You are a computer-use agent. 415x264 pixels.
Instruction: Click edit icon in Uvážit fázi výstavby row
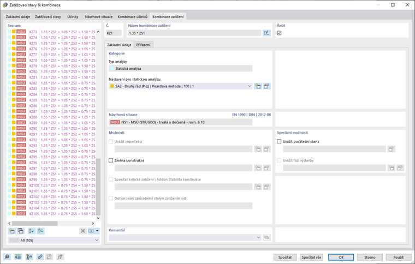click(x=400, y=168)
